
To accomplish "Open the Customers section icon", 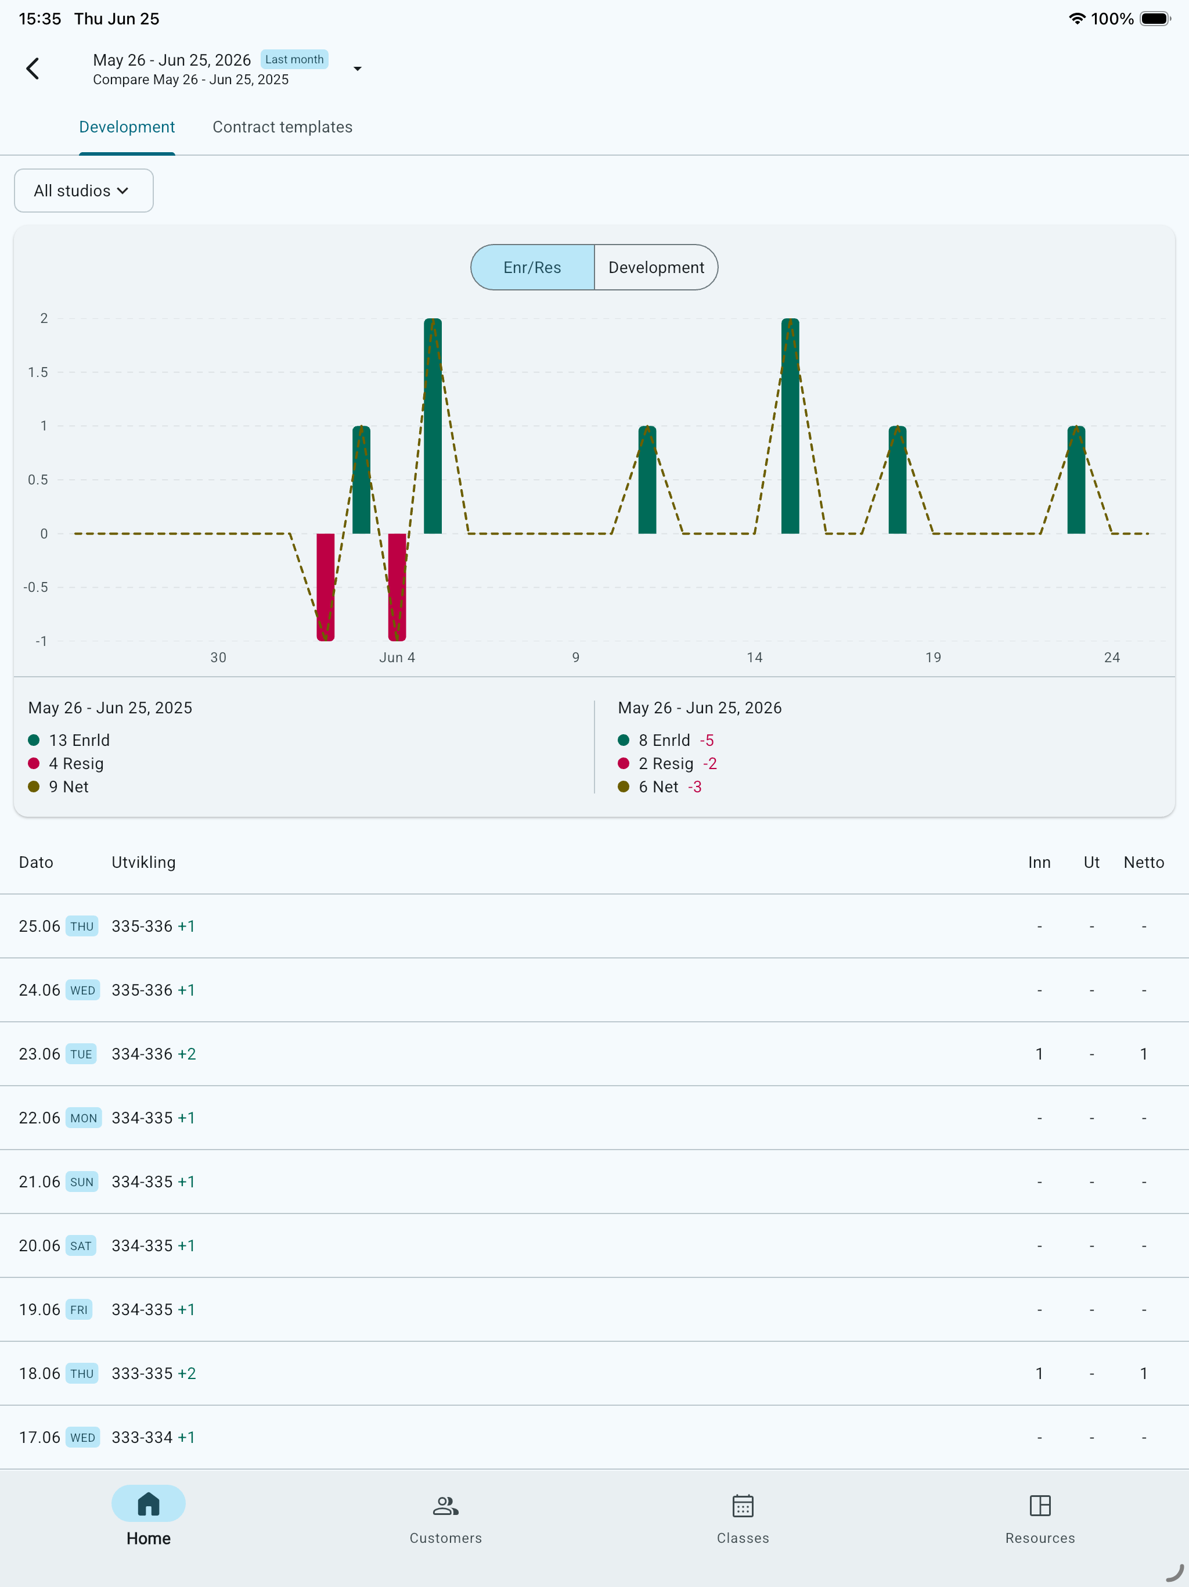I will [445, 1505].
